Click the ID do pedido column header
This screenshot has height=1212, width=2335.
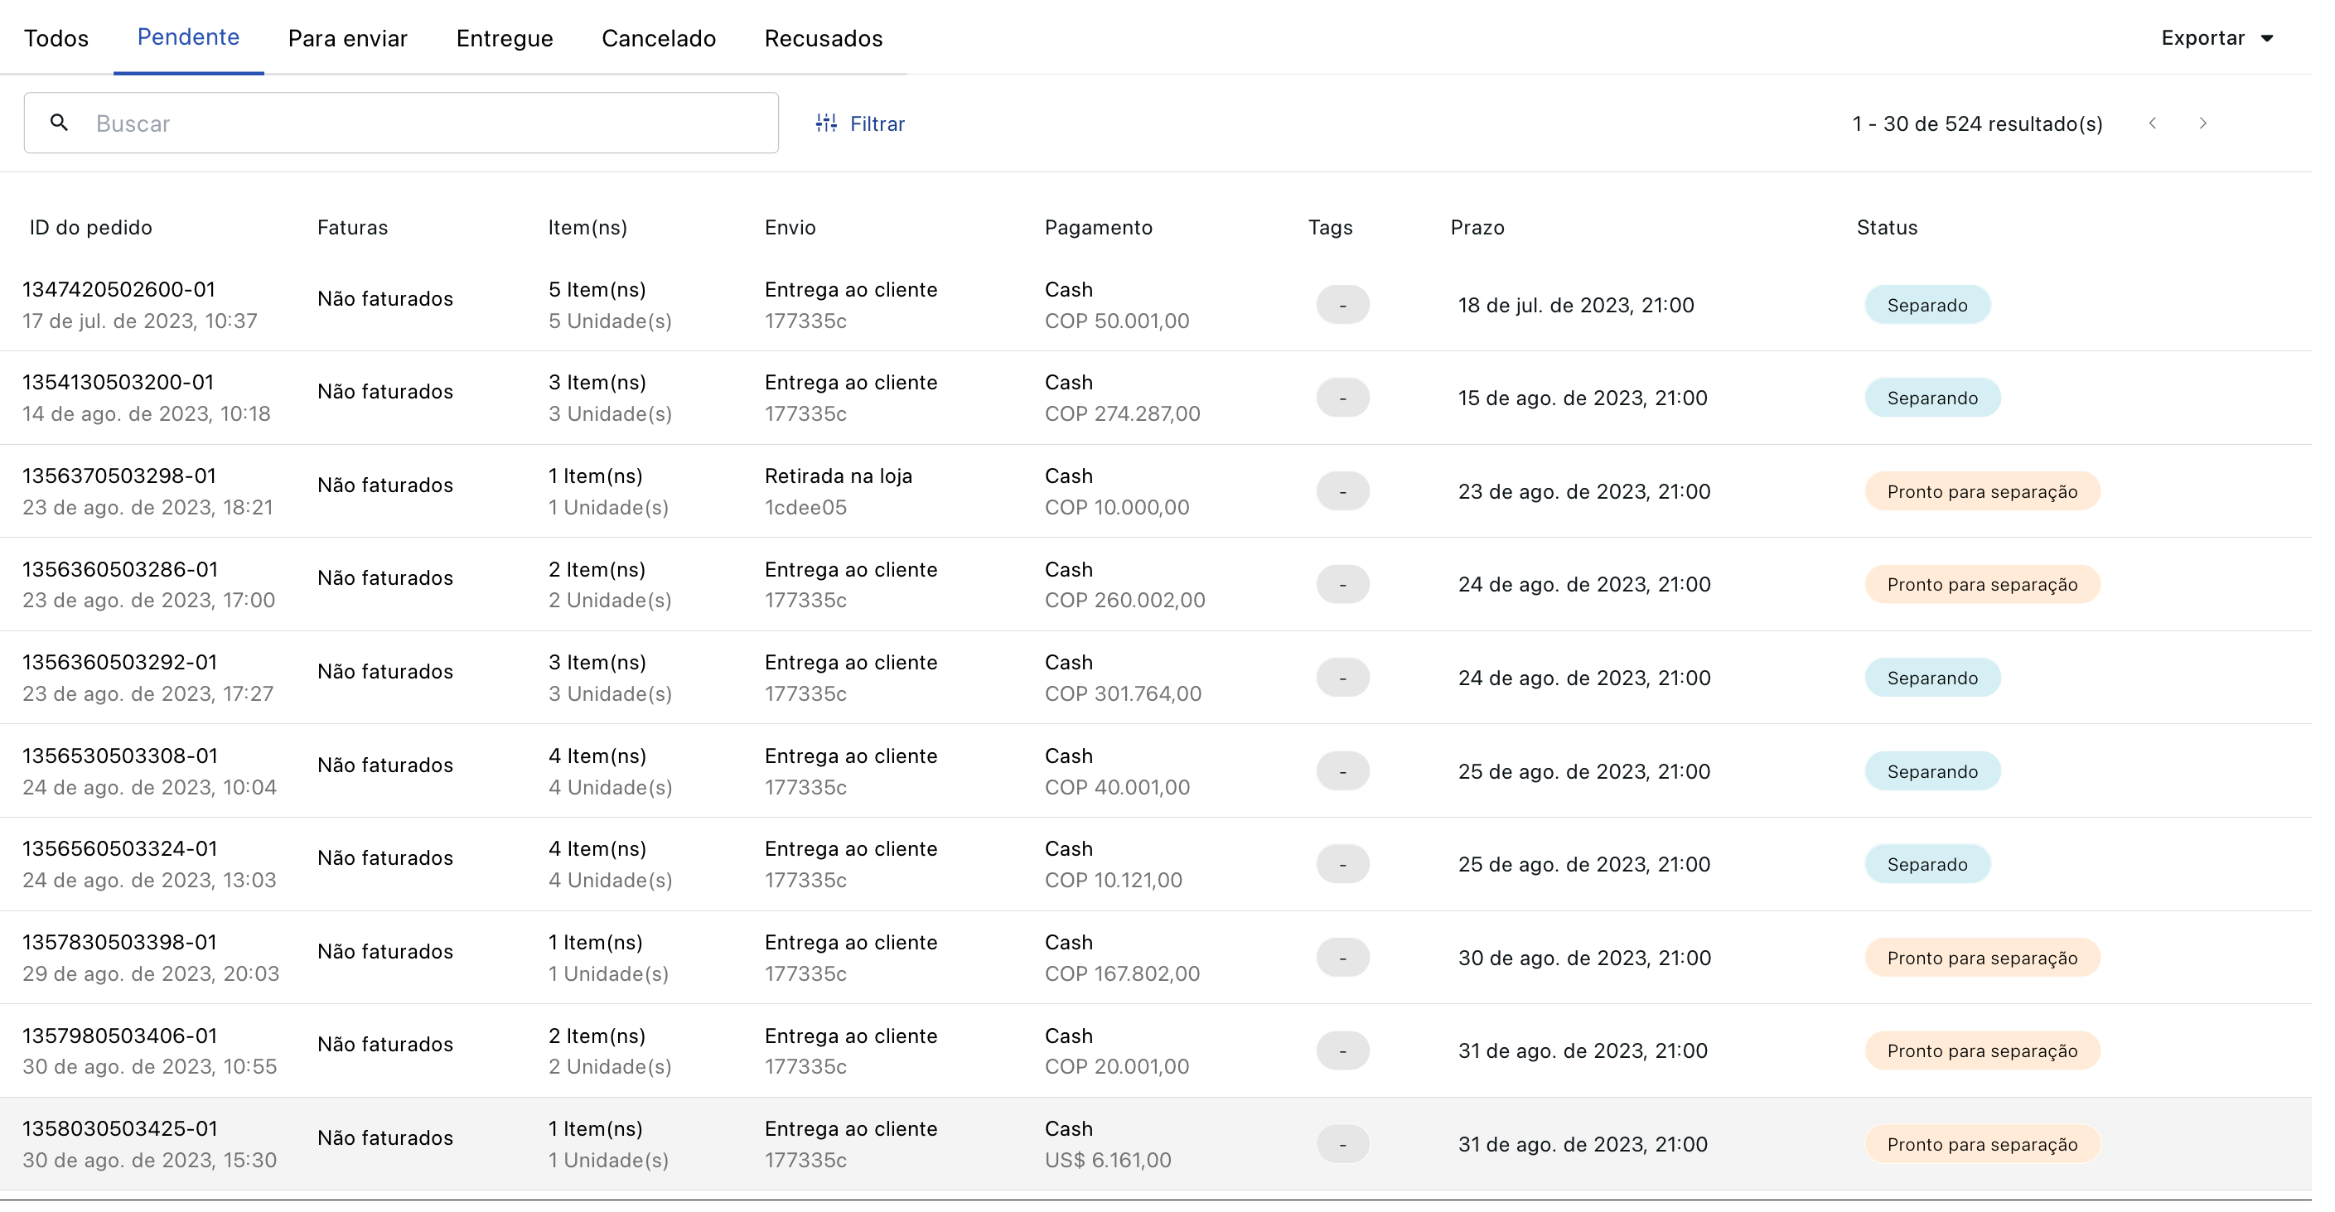(89, 228)
